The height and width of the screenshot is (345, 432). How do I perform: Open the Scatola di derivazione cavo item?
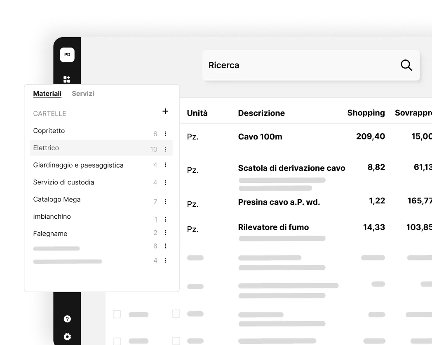(x=291, y=168)
